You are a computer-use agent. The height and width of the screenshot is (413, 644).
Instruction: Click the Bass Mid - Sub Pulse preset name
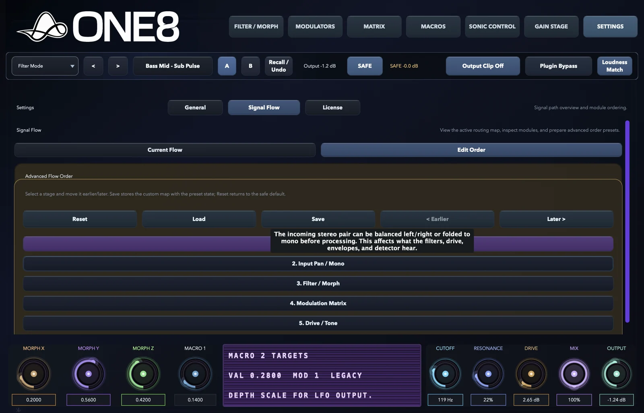(173, 66)
